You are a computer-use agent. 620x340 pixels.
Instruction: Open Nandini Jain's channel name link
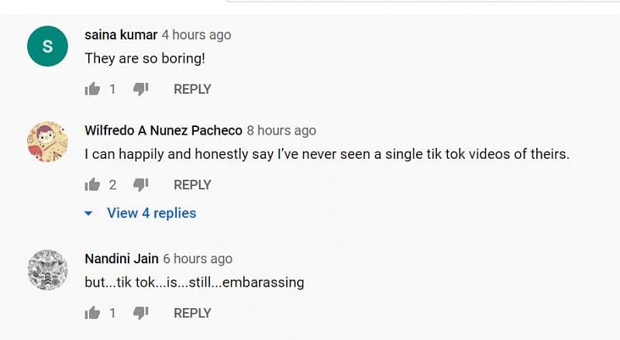pos(121,259)
